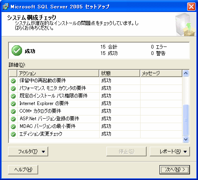Open the レポート(R) dropdown button
The width and height of the screenshot is (198, 180).
tap(170, 152)
